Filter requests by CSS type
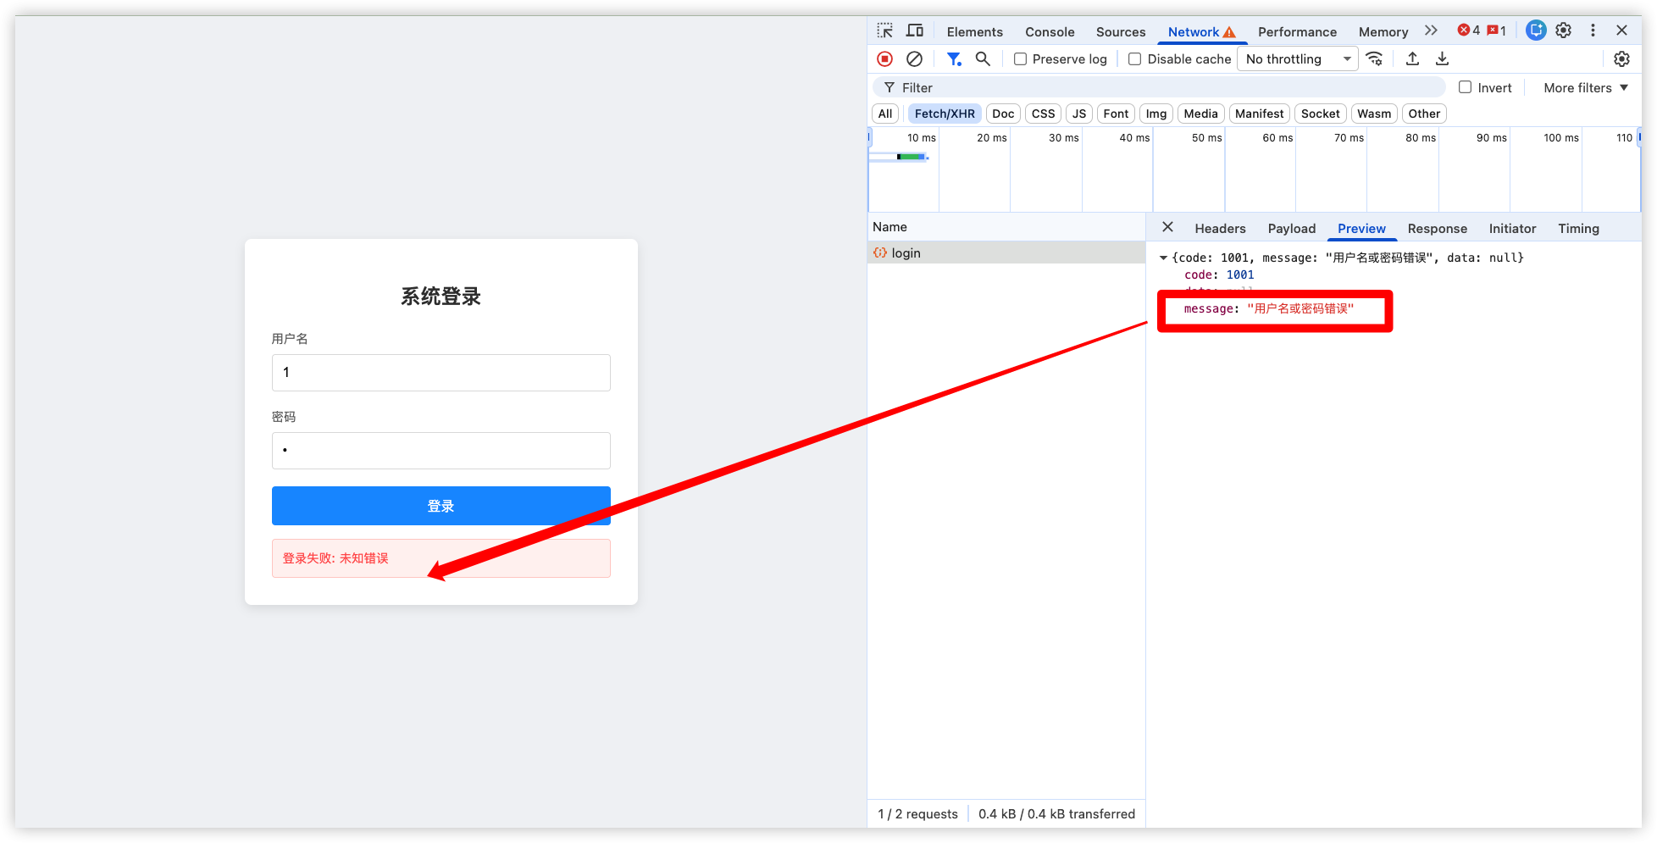This screenshot has height=843, width=1657. click(1043, 114)
